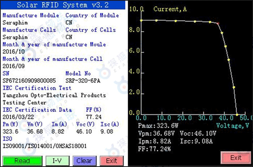Click the Voc point on voltage axis
This screenshot has height=167, width=253.
[237, 115]
